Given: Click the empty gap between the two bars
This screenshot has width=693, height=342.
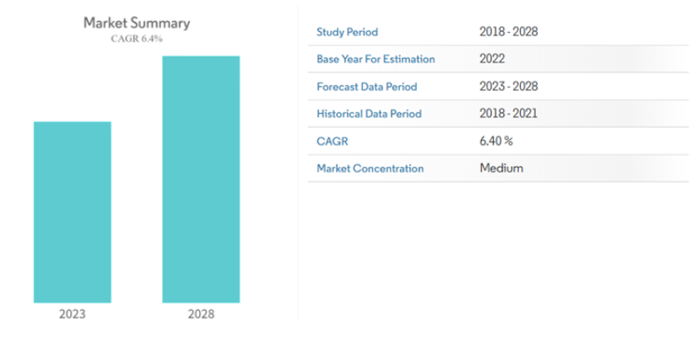Looking at the screenshot, I should 137,211.
